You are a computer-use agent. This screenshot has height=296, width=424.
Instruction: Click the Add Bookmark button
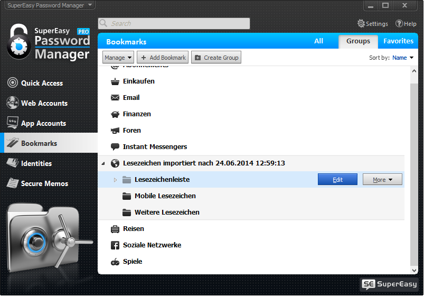click(x=163, y=58)
